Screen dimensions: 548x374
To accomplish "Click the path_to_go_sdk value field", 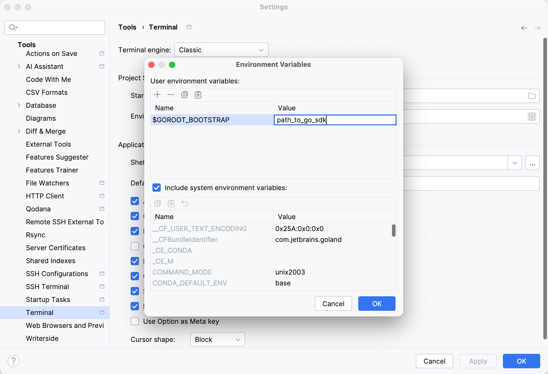I will tap(335, 120).
